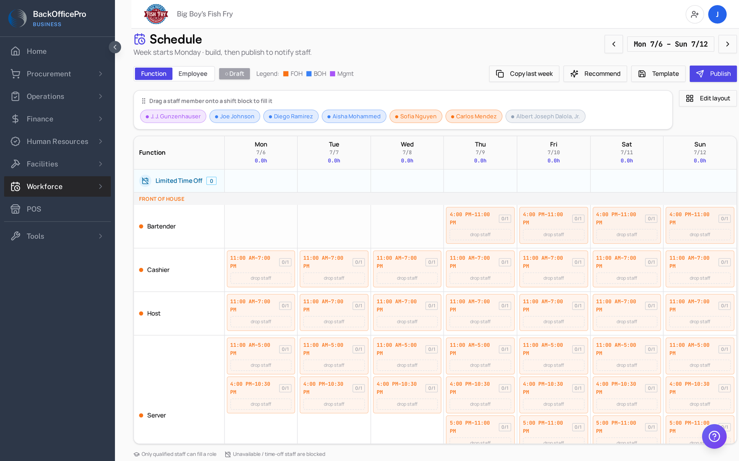This screenshot has height=461, width=739.
Task: Expand the Workforce submenu chevron
Action: point(100,187)
